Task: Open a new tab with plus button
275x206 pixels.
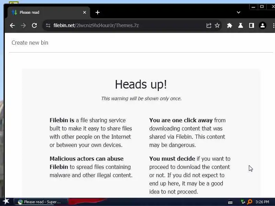Action: [98, 12]
